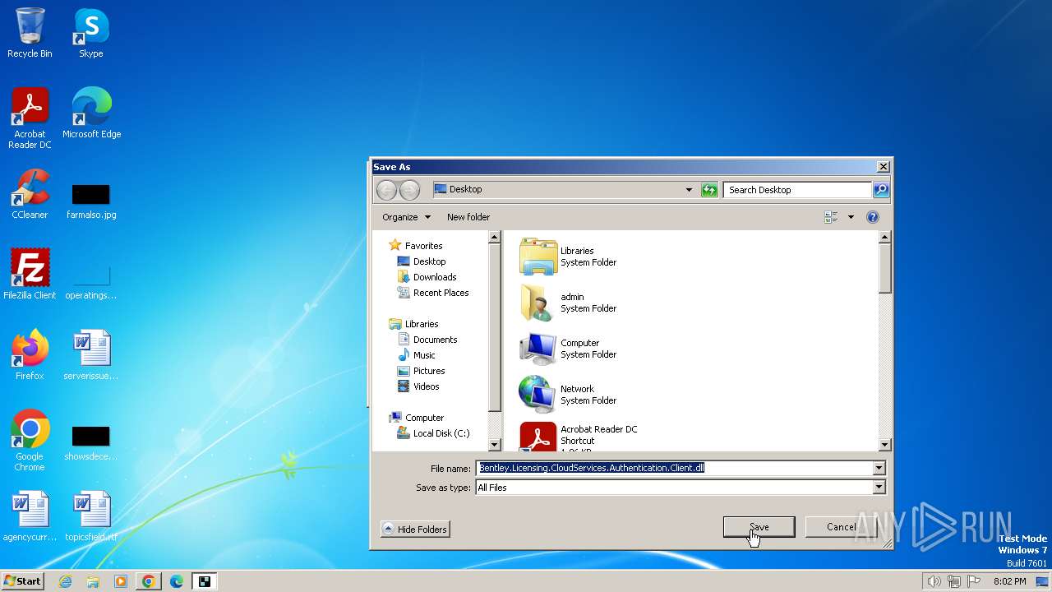The height and width of the screenshot is (592, 1052).
Task: Open the views options dropdown arrow
Action: point(851,217)
